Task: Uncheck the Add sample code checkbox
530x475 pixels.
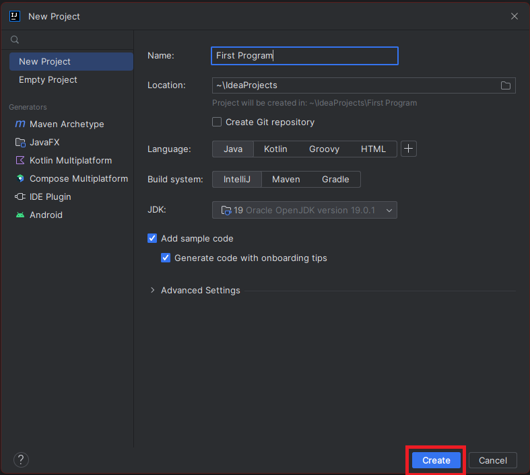Action: click(152, 238)
